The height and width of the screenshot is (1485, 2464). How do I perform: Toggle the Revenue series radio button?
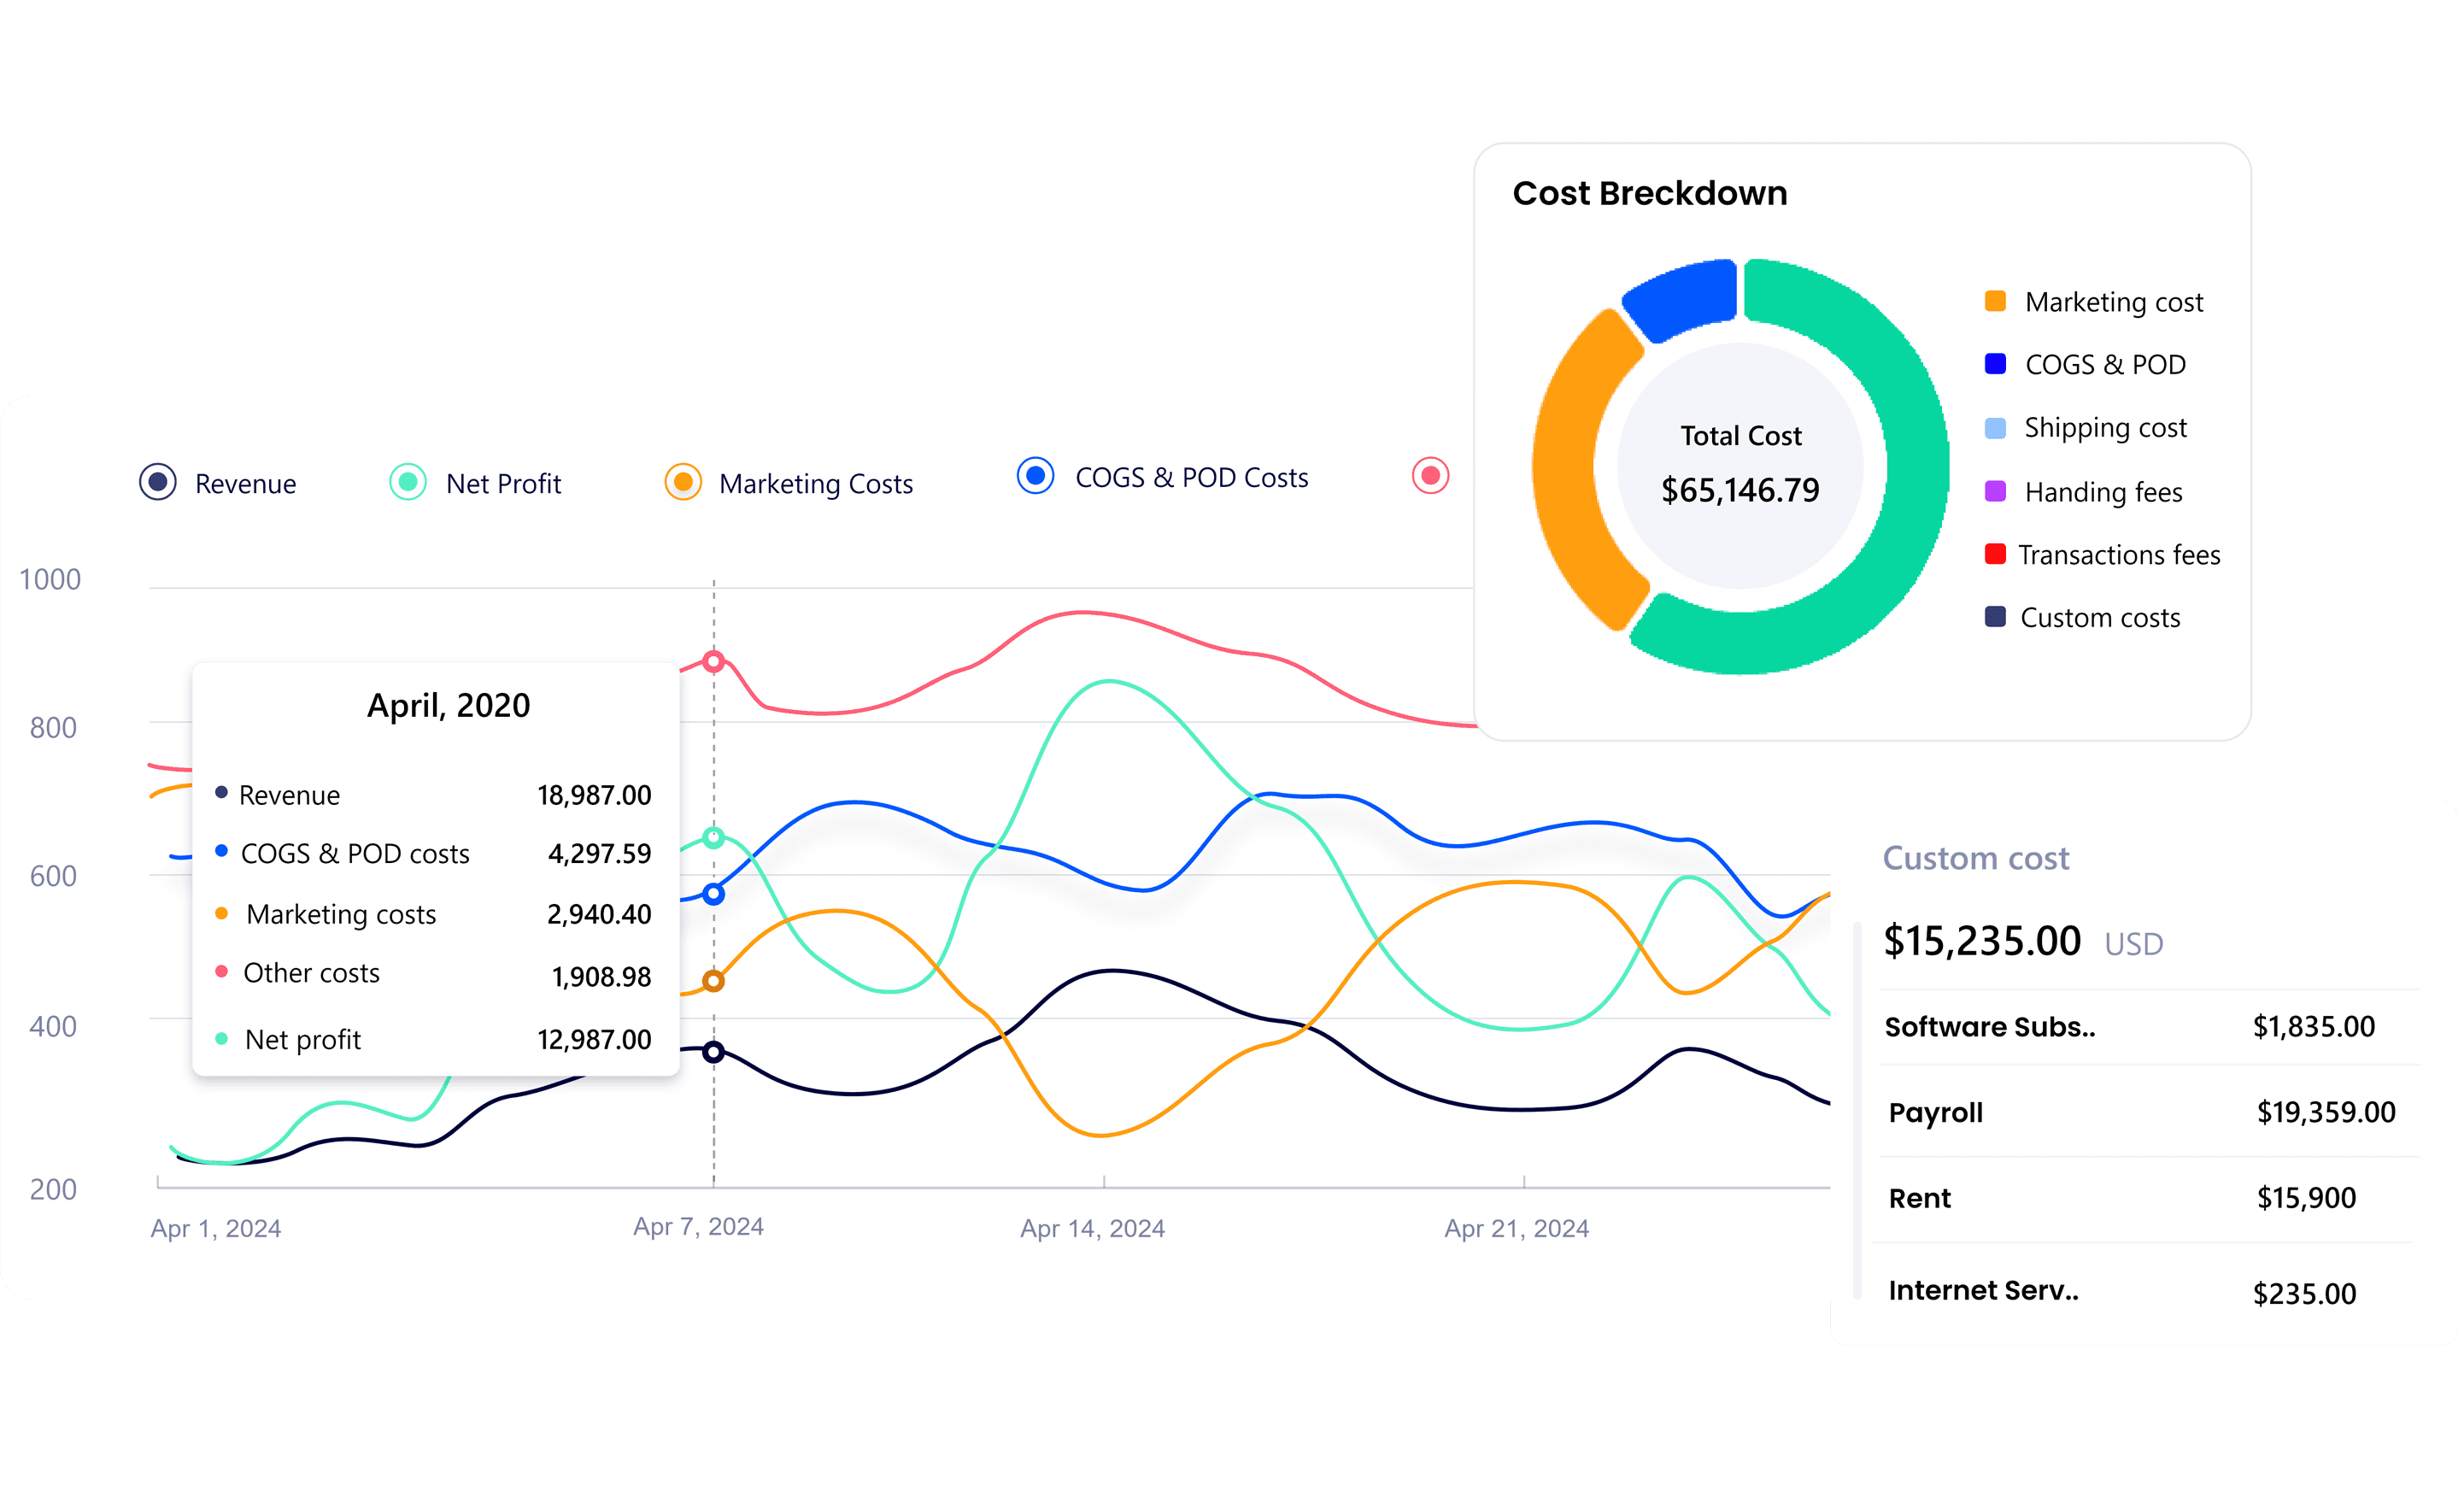(158, 482)
